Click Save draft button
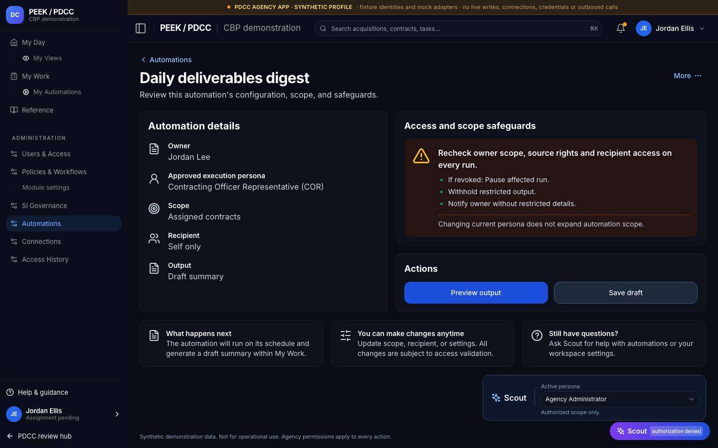The width and height of the screenshot is (718, 448). (x=626, y=293)
